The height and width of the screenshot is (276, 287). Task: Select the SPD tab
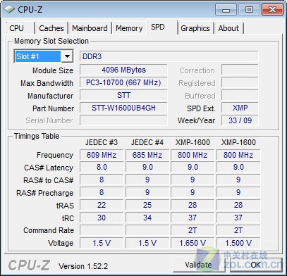click(162, 27)
